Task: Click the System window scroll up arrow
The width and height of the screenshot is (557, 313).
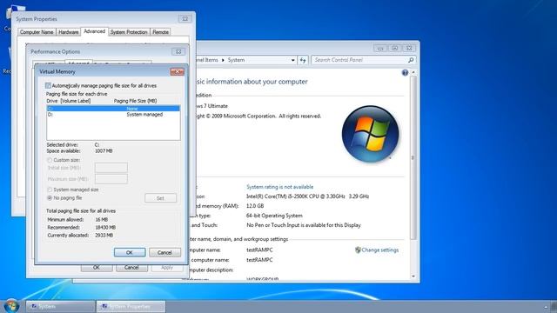Action: 413,72
